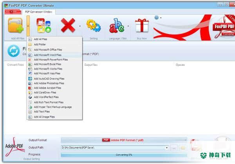
Task: Click the Office files toolbar icon
Action: coord(44,26)
